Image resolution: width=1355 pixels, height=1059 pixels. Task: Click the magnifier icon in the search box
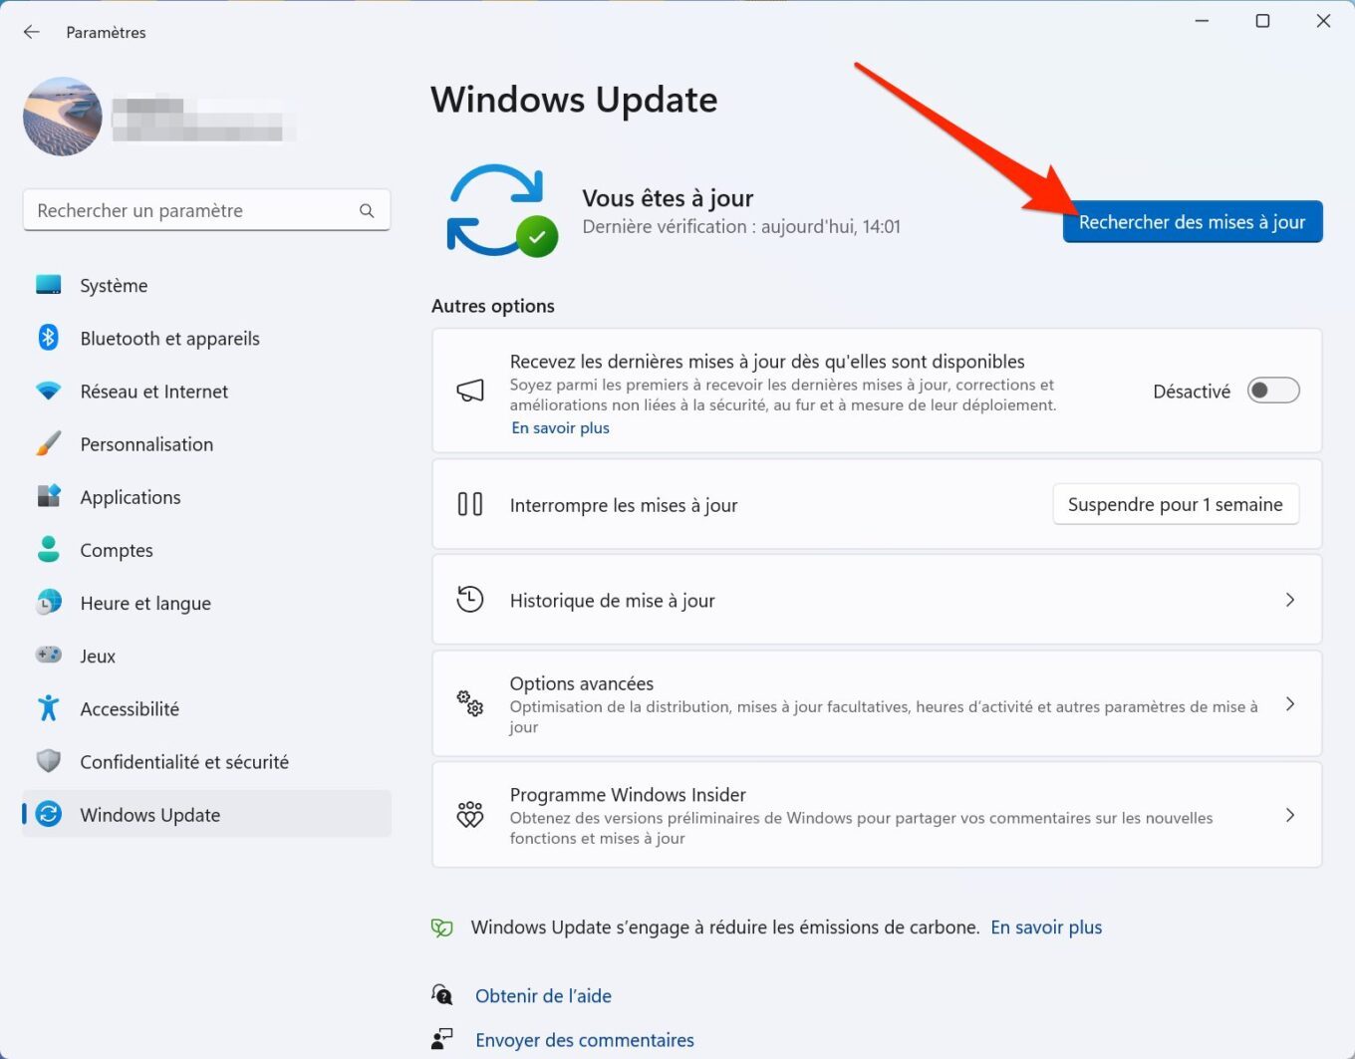[367, 210]
